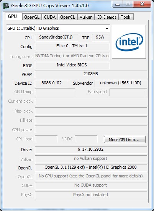The height and width of the screenshot is (211, 154).
Task: Click the EUs: 0 - TMUs: 1 field
Action: click(x=72, y=47)
